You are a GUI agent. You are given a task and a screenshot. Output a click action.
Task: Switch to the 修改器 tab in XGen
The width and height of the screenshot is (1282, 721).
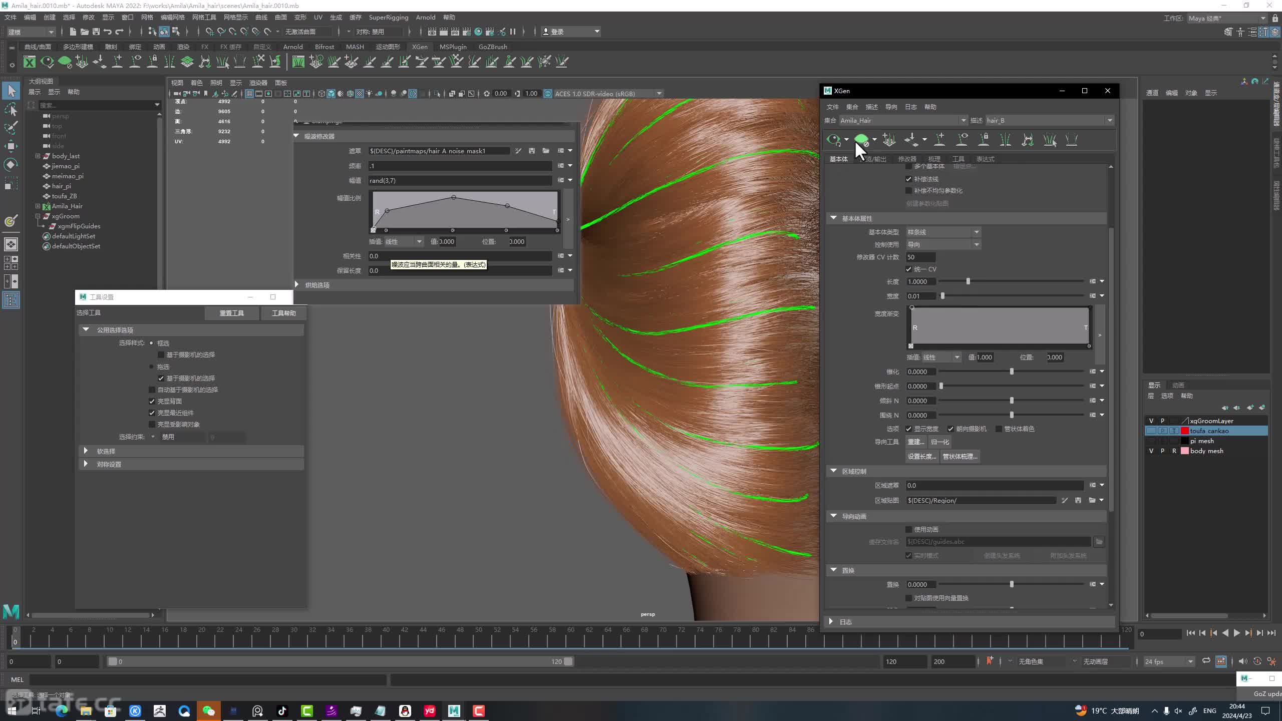click(907, 159)
